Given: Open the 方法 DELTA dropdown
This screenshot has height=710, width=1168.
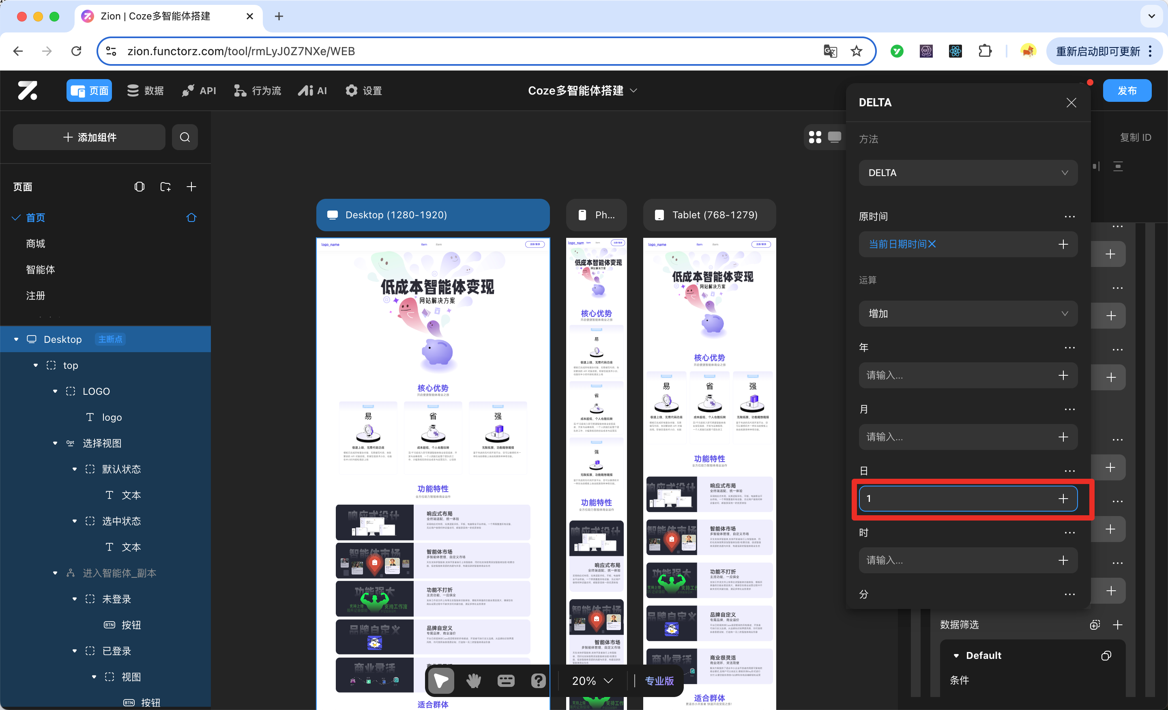Looking at the screenshot, I should (x=968, y=173).
